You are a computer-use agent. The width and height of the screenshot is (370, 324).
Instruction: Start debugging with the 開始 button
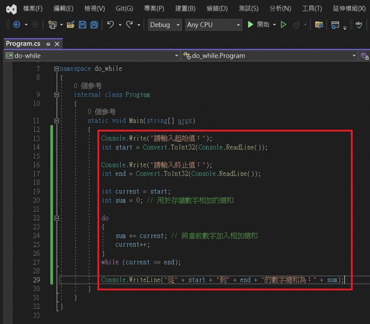pyautogui.click(x=258, y=24)
